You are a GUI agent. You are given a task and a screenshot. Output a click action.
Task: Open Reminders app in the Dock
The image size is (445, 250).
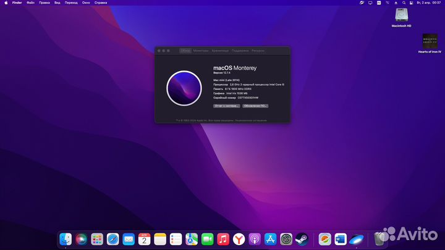coord(176,240)
